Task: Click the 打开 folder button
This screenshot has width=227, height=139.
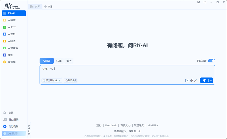Action: click(x=35, y=6)
